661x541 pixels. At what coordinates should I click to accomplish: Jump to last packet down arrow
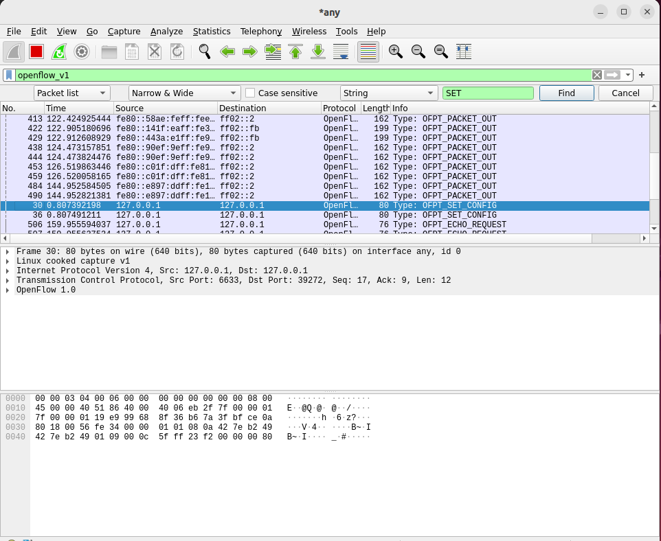point(318,51)
